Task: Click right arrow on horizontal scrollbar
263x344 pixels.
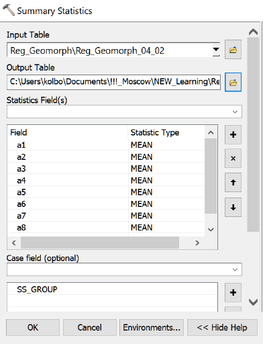Action: [x=197, y=243]
